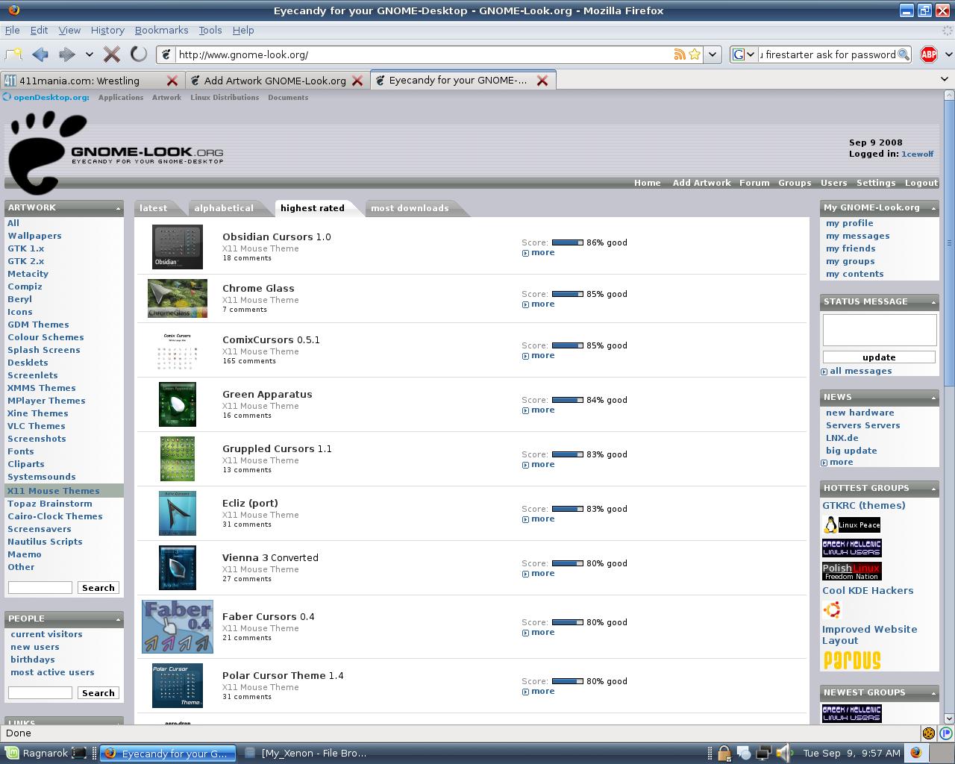Image resolution: width=955 pixels, height=764 pixels.
Task: Click the Green Apparatus 84% score bar
Action: [567, 400]
